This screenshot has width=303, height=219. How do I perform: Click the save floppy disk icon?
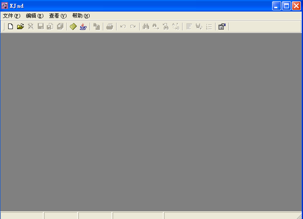41,27
